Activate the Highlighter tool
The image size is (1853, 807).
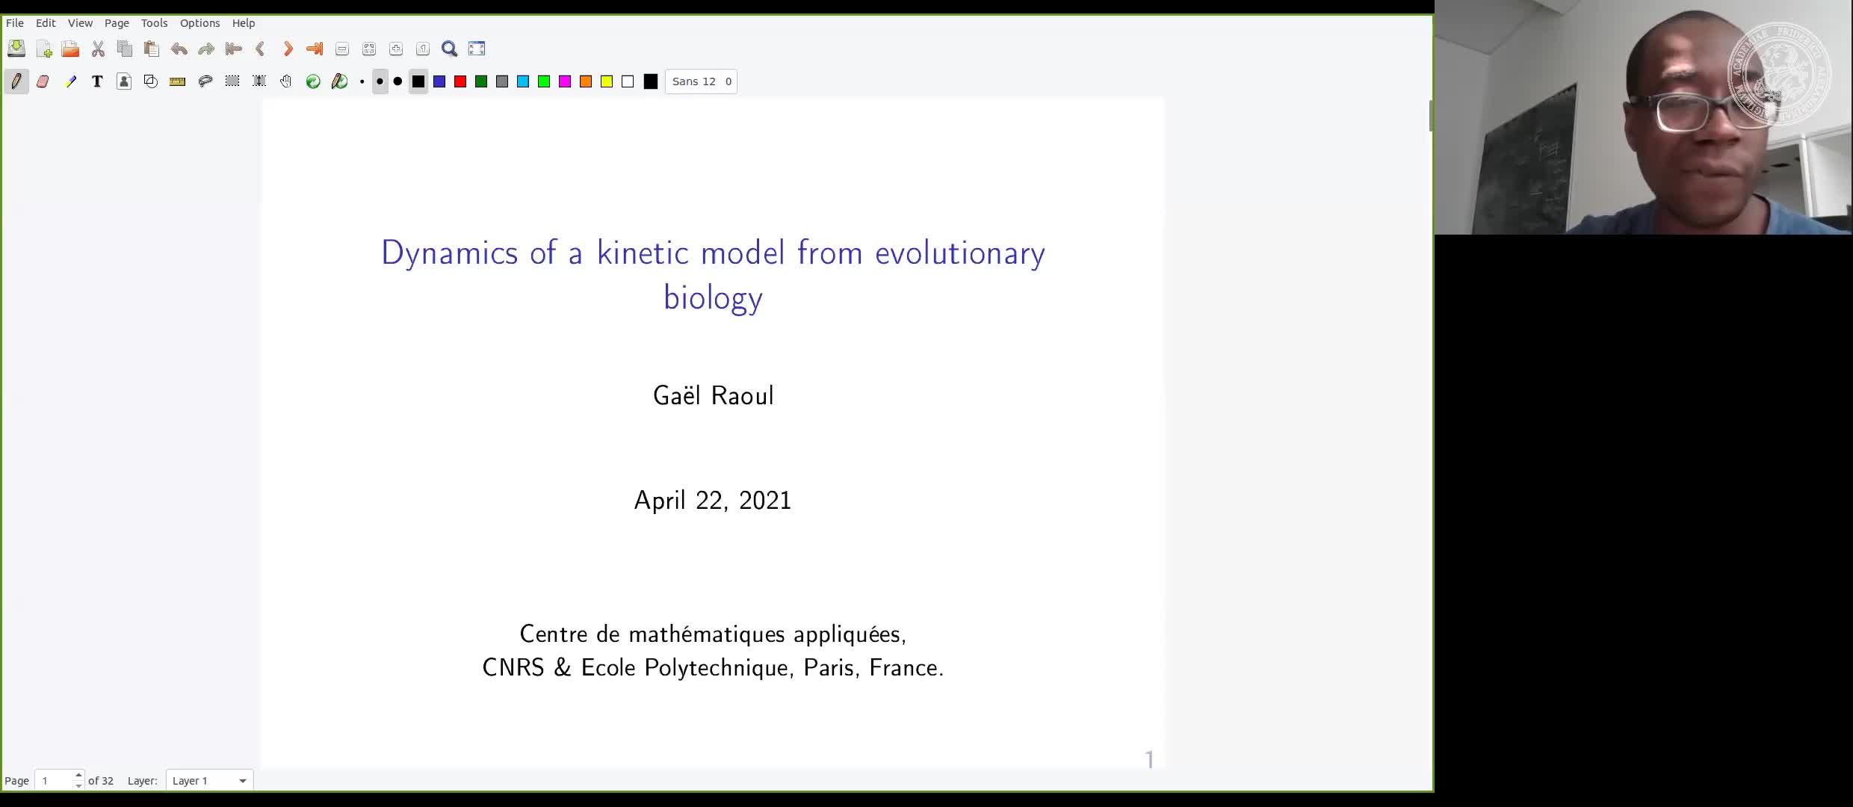tap(71, 81)
